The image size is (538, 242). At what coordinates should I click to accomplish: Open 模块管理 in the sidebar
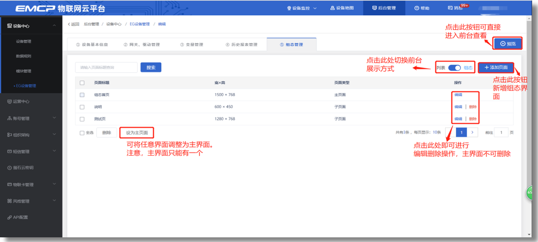point(24,71)
